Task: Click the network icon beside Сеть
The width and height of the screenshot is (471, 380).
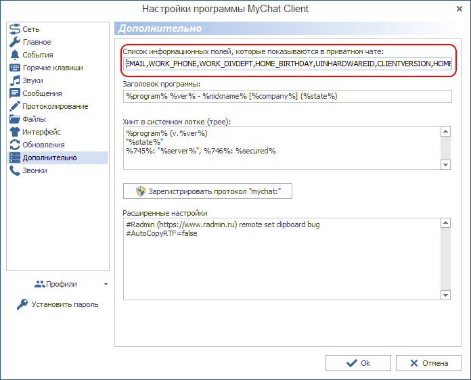Action: click(15, 29)
